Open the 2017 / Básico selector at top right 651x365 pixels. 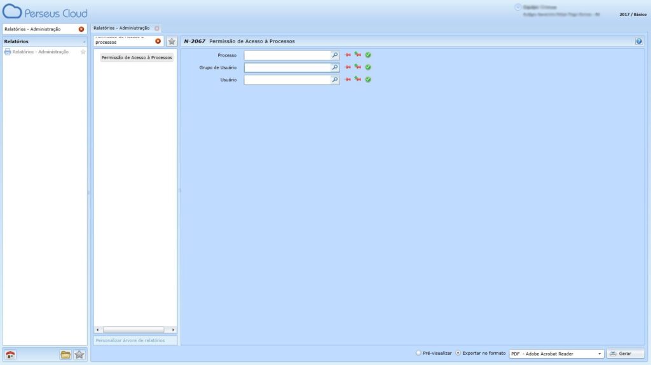click(632, 14)
